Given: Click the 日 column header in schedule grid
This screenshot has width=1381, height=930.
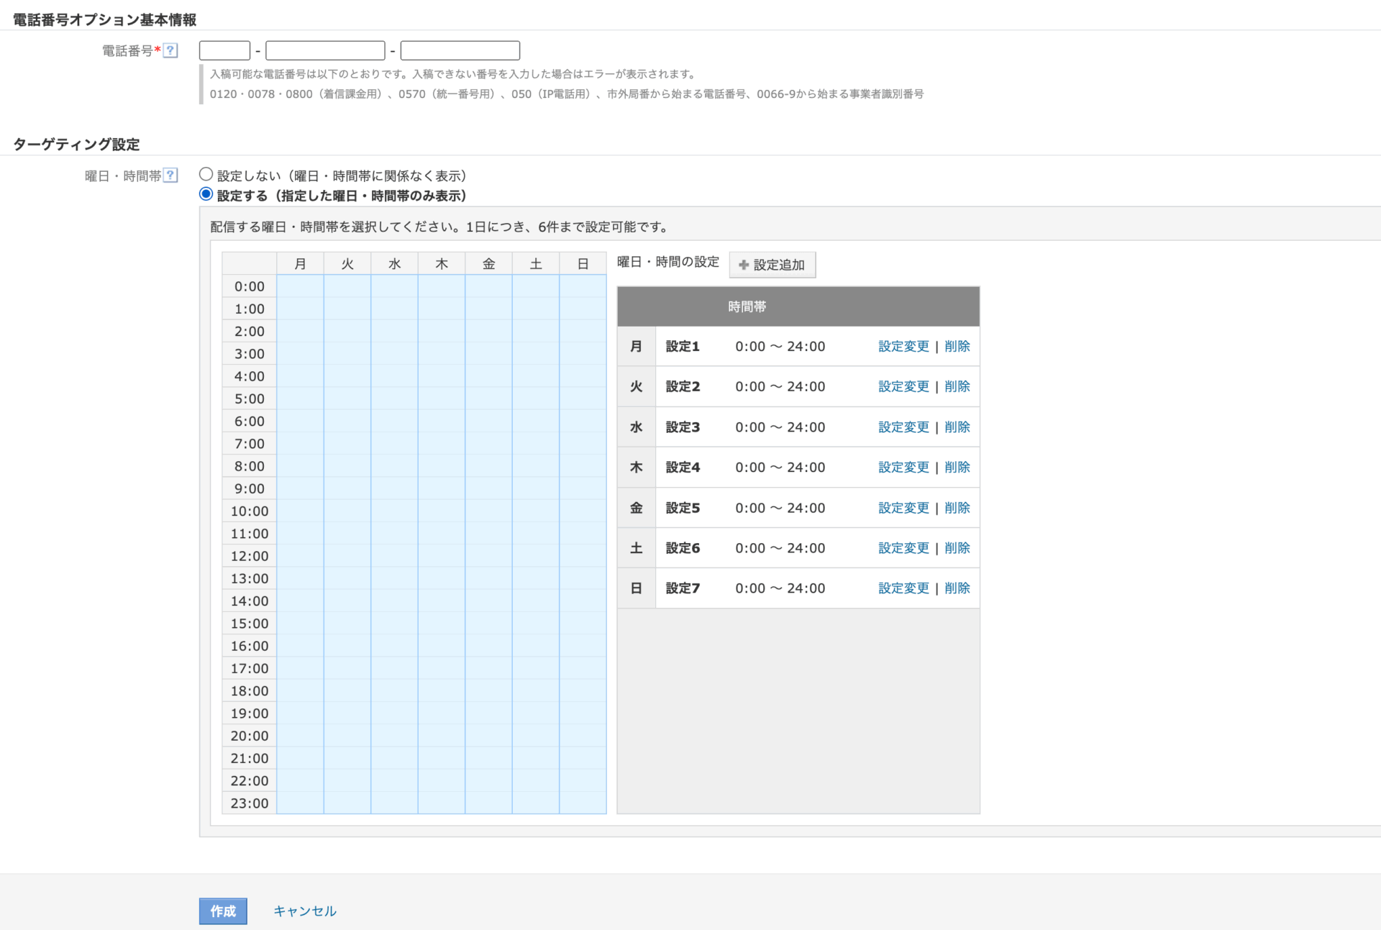Looking at the screenshot, I should 583,264.
